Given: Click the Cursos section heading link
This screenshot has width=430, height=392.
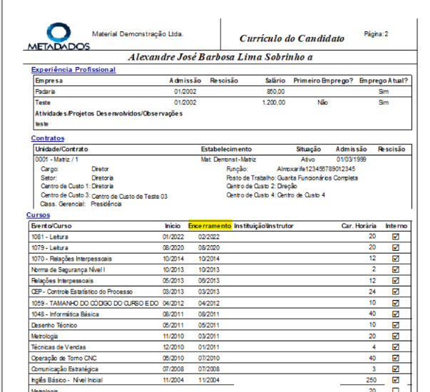Looking at the screenshot, I should [x=39, y=215].
